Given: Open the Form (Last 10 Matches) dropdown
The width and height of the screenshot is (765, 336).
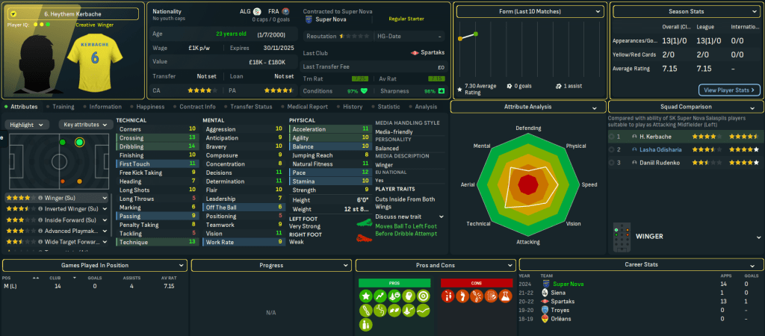Looking at the screenshot, I should (x=530, y=12).
